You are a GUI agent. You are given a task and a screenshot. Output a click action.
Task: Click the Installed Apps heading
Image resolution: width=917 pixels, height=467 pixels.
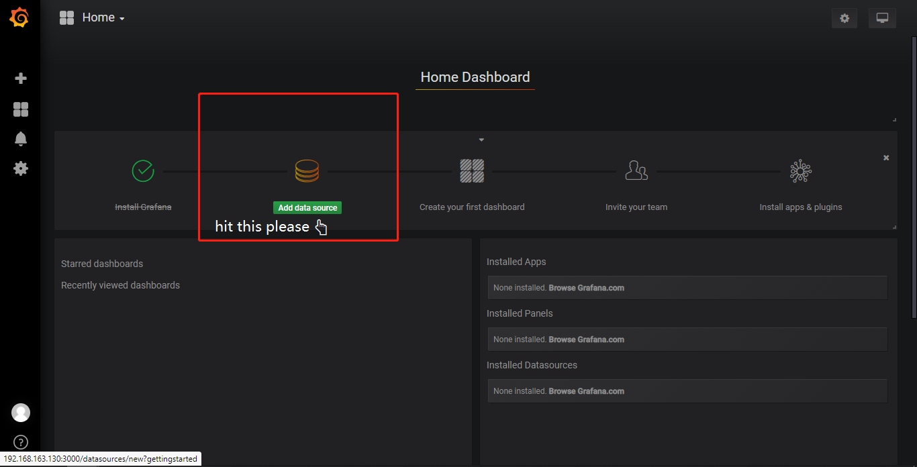[x=516, y=262]
